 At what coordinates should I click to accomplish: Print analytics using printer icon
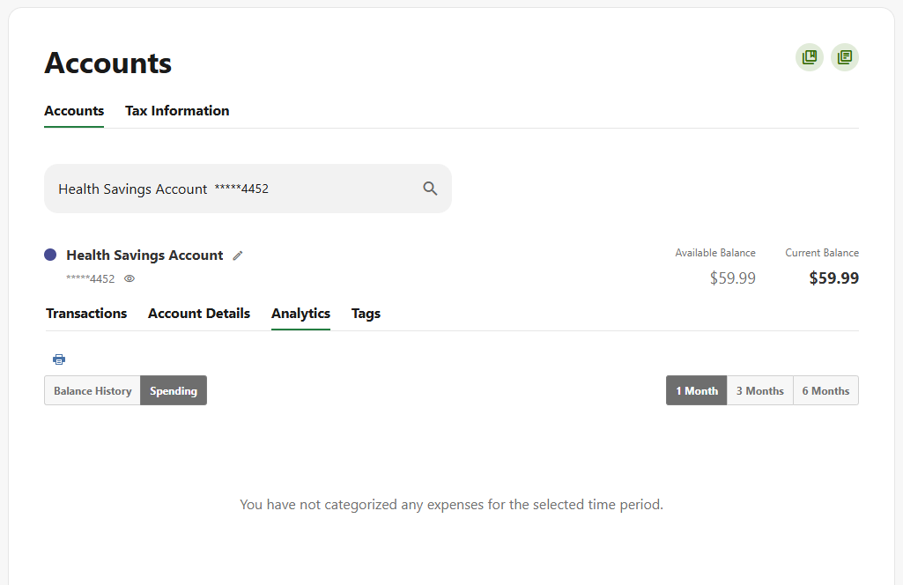pos(59,359)
